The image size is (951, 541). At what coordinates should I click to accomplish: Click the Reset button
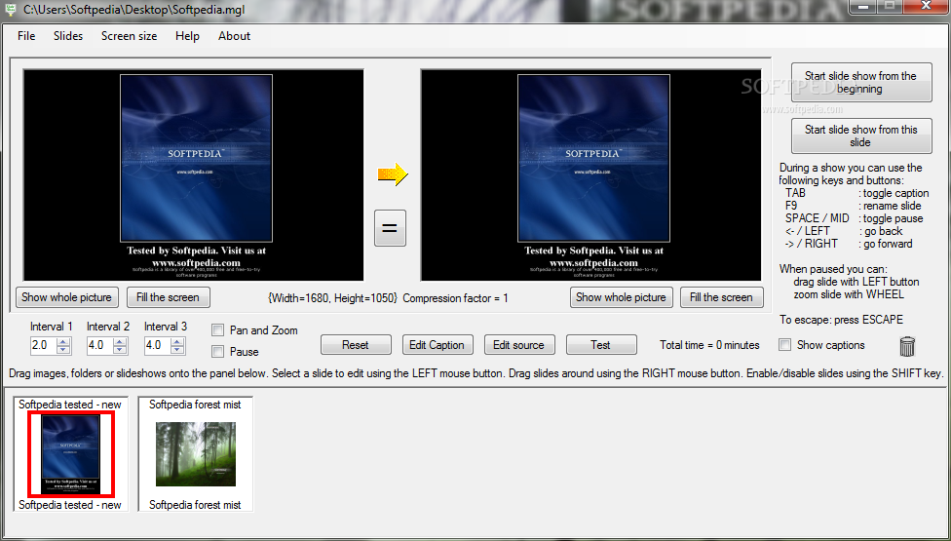coord(356,345)
